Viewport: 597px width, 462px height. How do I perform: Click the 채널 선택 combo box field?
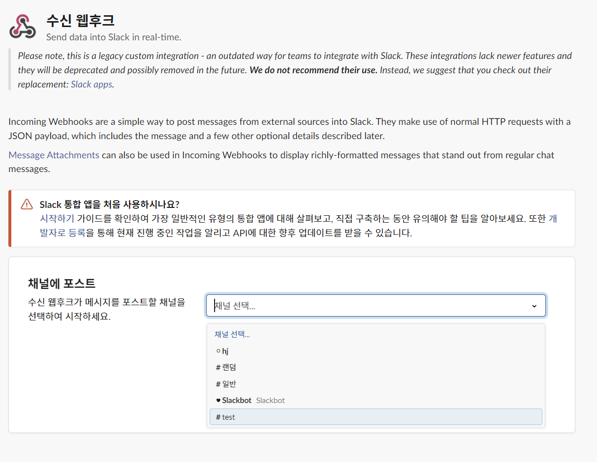[376, 306]
